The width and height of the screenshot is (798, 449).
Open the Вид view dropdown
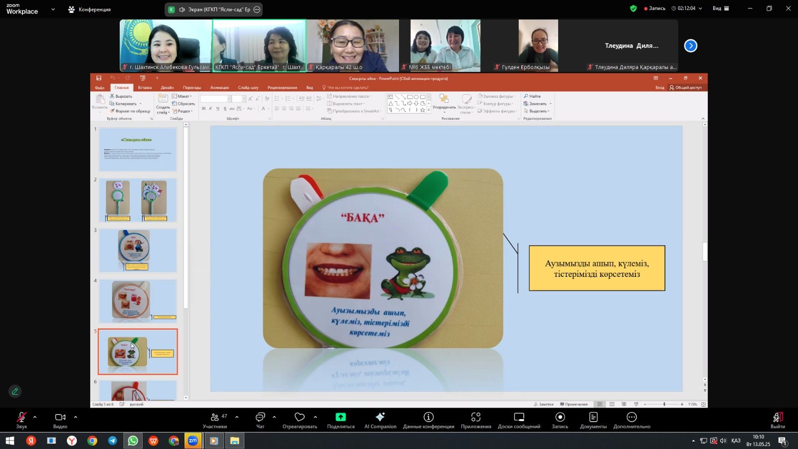[721, 8]
